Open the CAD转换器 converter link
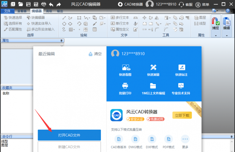Viewport: 235px width, 152px height. coord(130,4)
